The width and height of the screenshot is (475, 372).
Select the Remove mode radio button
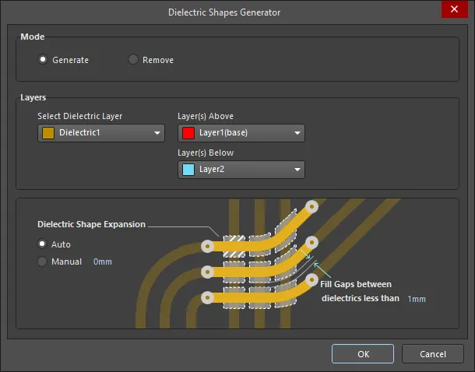pos(133,60)
